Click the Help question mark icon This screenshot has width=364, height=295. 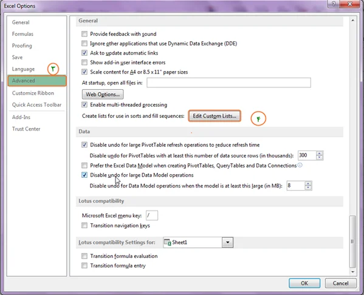pyautogui.click(x=334, y=4)
